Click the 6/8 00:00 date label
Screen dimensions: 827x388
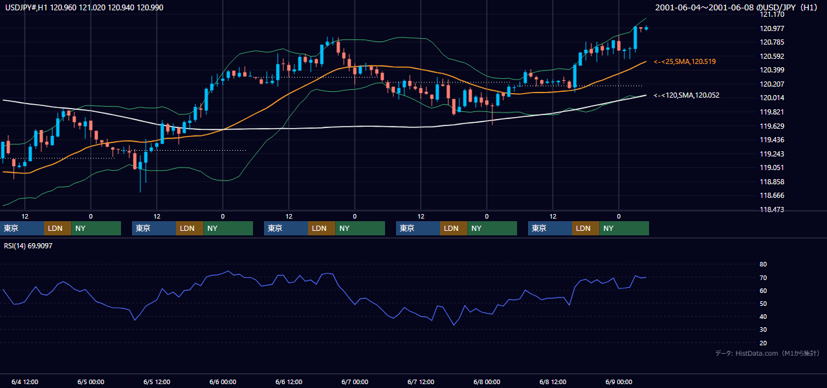coord(487,382)
